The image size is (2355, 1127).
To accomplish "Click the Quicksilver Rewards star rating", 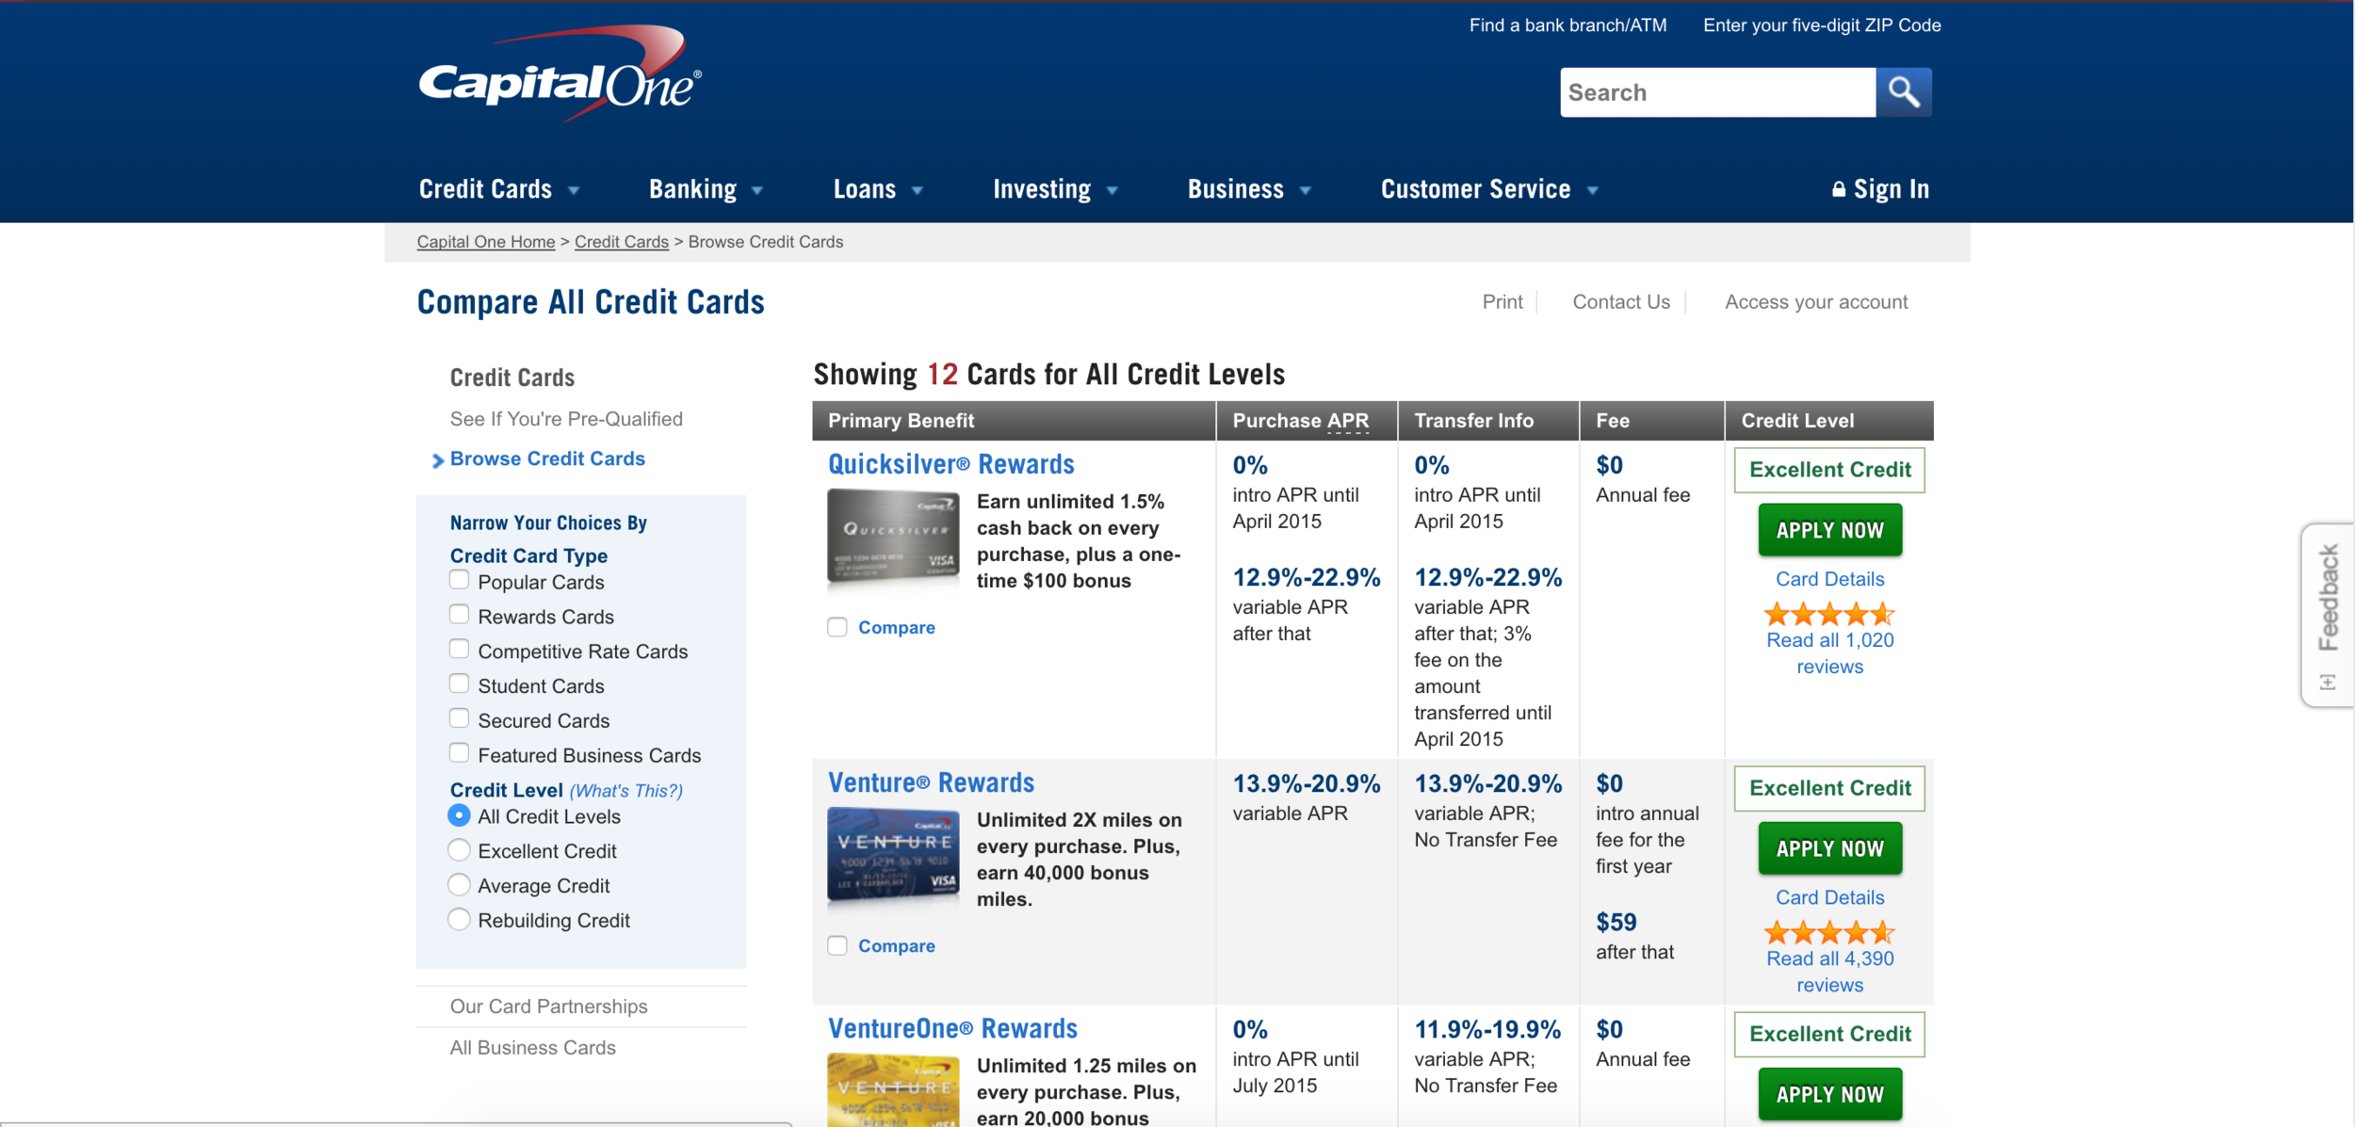I will 1828,614.
